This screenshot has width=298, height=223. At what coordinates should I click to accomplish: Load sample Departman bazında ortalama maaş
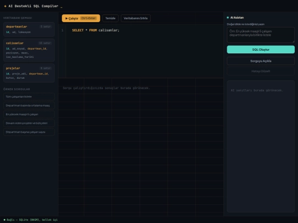[x=29, y=105]
